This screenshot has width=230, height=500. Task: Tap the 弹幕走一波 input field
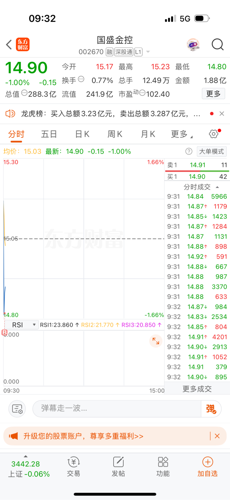pos(117,408)
